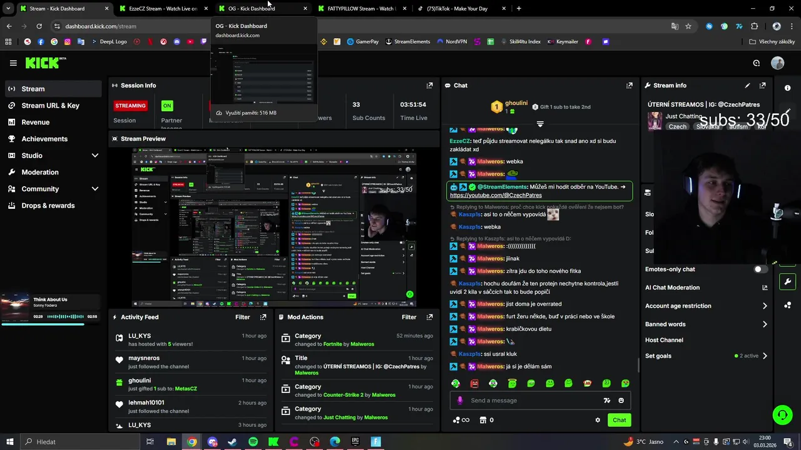Open the profile avatar in Kick header
This screenshot has height=450, width=801.
tap(777, 63)
